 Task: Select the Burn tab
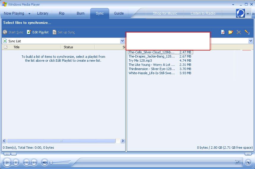[81, 13]
